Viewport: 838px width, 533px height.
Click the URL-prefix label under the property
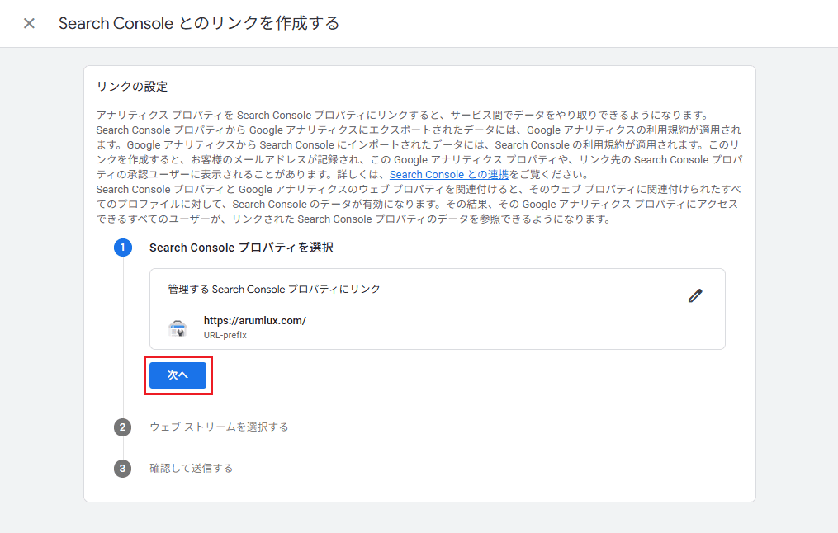[x=225, y=335]
